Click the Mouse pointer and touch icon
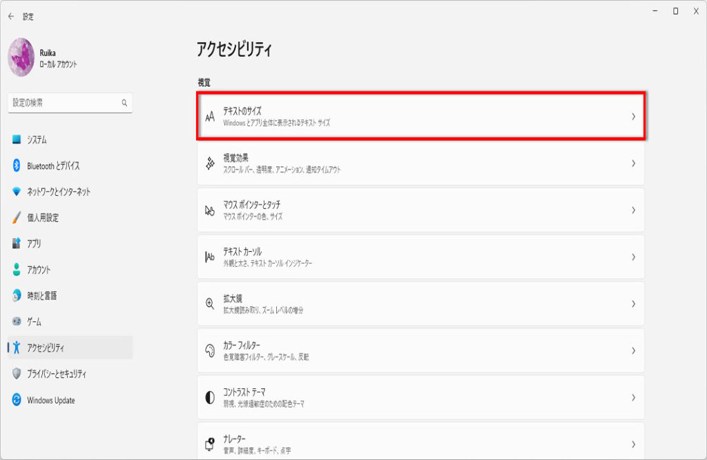This screenshot has height=460, width=707. point(210,210)
